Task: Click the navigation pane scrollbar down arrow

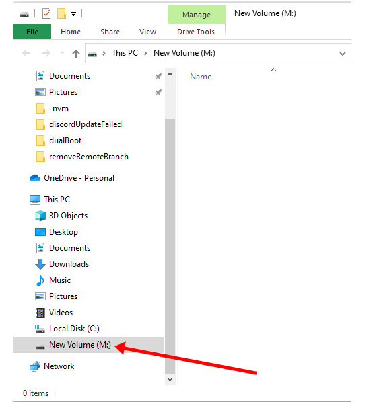Action: (170, 380)
